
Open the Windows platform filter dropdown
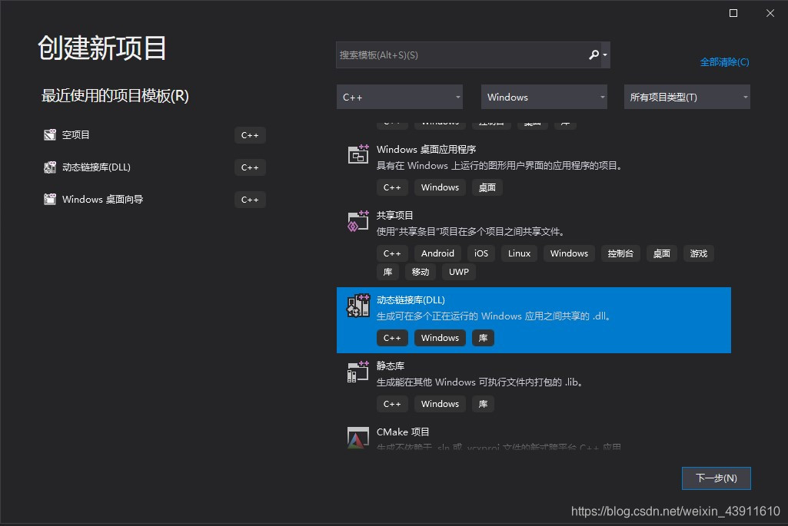point(544,97)
